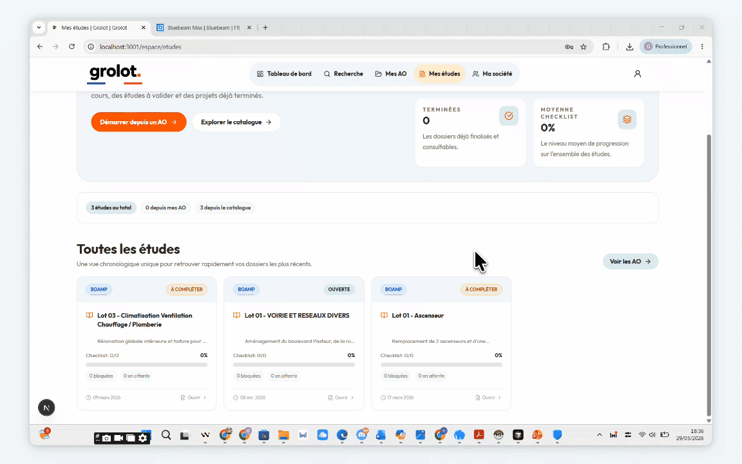Image resolution: width=742 pixels, height=464 pixels.
Task: Open the Professionnel profile chip
Action: pyautogui.click(x=666, y=46)
